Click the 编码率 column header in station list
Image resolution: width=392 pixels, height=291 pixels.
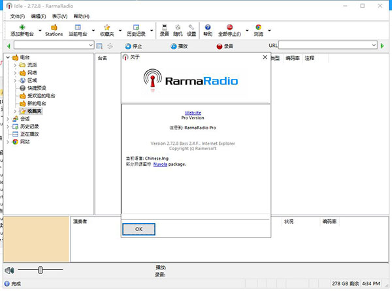(x=293, y=58)
